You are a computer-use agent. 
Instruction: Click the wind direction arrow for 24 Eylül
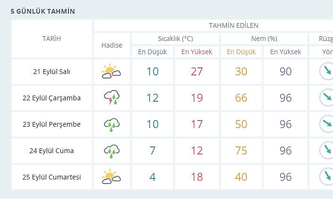[326, 151]
